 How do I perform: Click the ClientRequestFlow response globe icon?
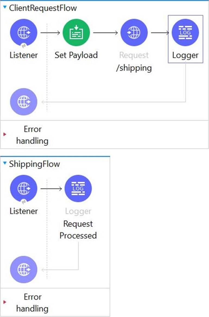point(24,102)
